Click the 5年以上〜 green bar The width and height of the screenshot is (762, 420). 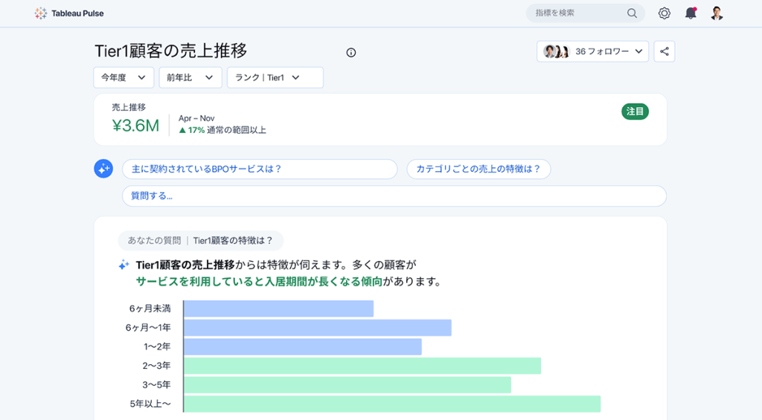pos(391,404)
